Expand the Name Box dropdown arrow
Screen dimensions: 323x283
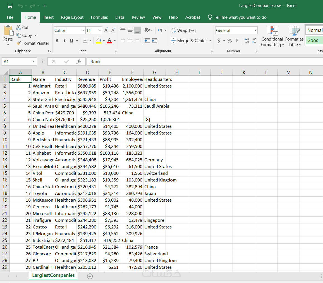[x=34, y=62]
